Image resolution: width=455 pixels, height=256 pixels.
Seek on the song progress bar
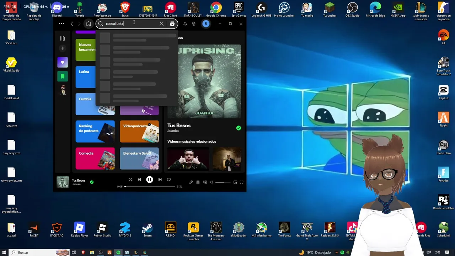[149, 187]
